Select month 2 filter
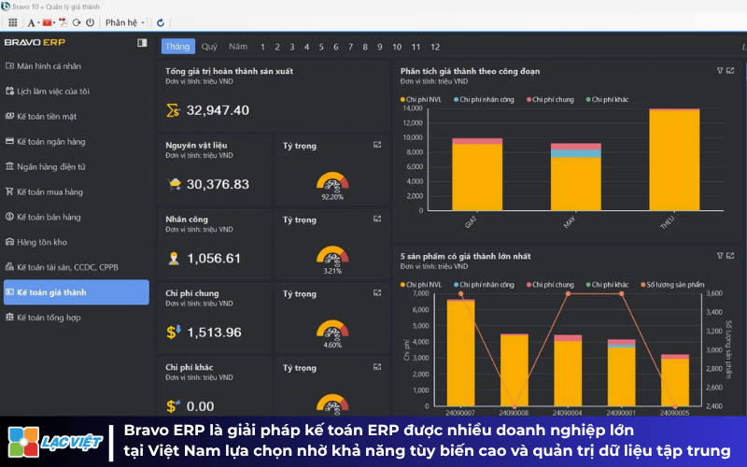Viewport: 747px width, 467px height. click(276, 47)
